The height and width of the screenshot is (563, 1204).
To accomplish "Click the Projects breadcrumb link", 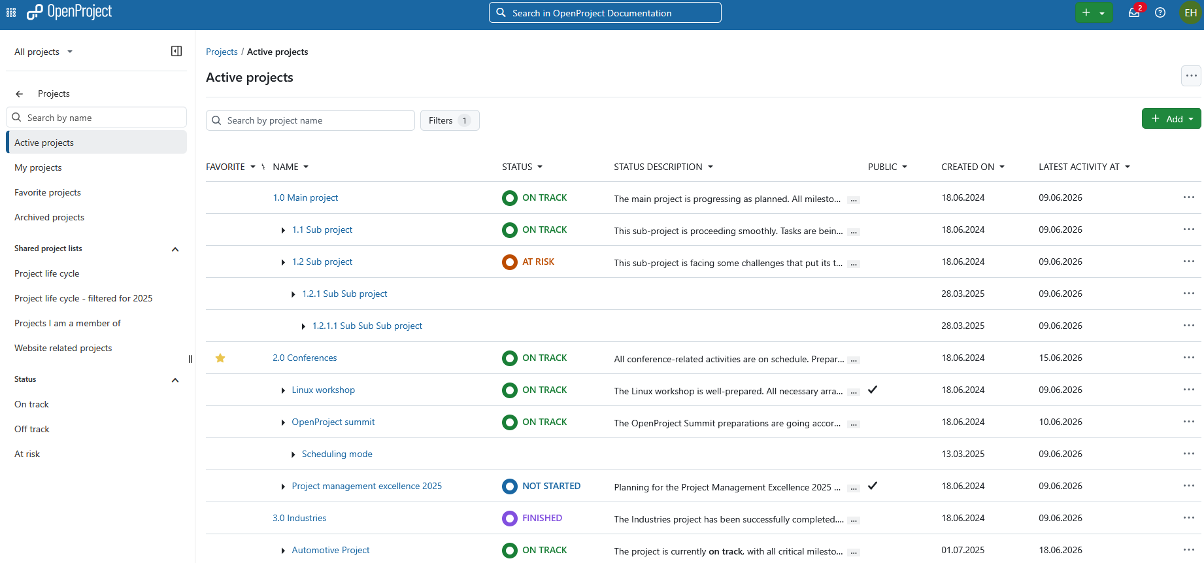I will (222, 52).
